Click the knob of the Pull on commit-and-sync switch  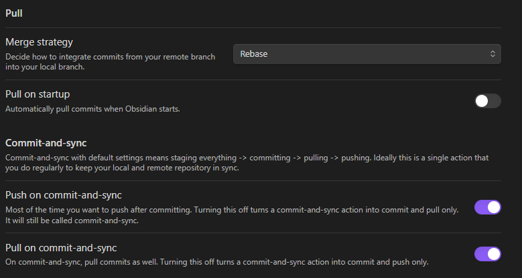coord(494,254)
